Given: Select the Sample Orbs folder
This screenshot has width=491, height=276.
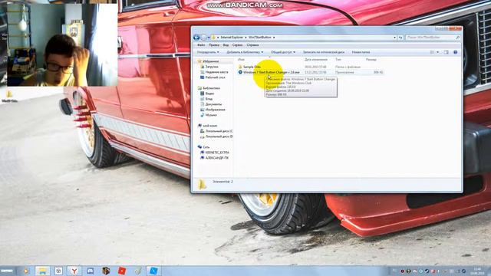Looking at the screenshot, I should tap(249, 67).
